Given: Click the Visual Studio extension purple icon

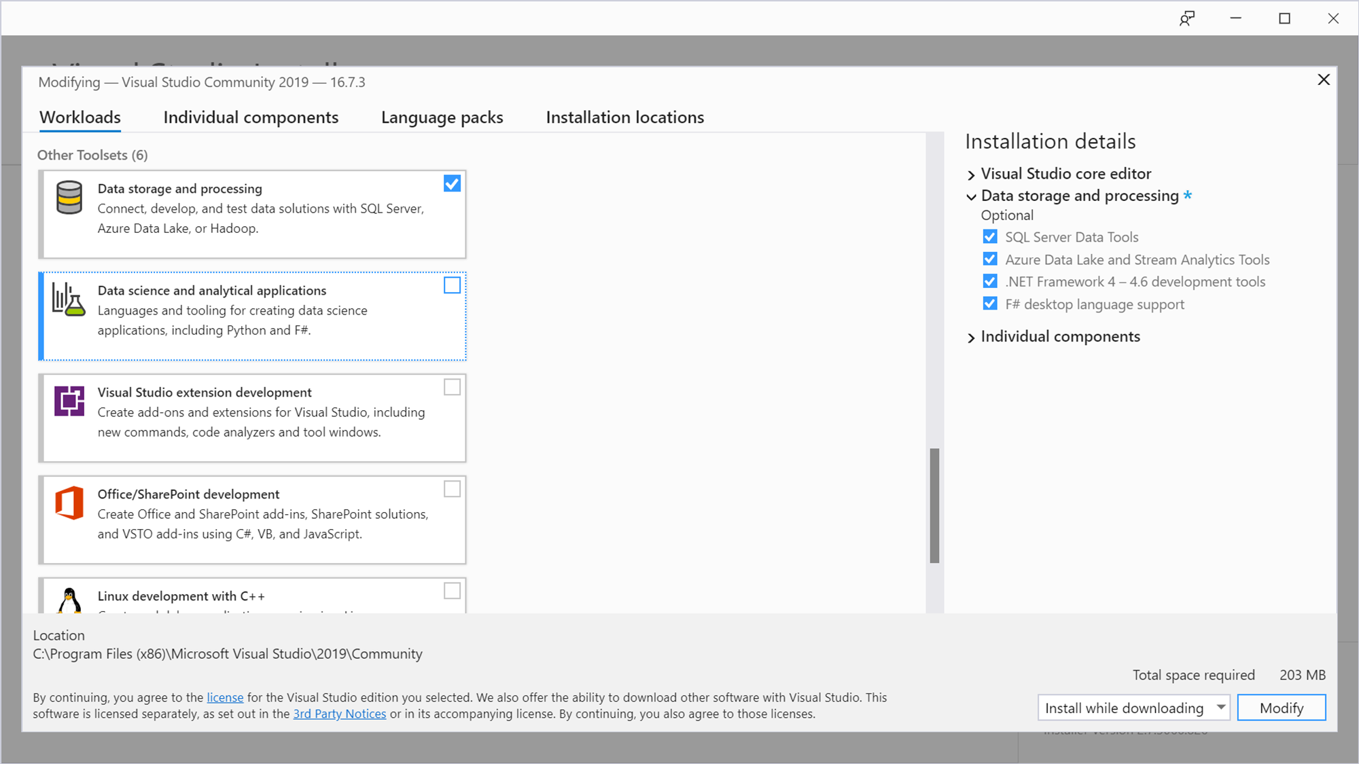Looking at the screenshot, I should [x=69, y=401].
